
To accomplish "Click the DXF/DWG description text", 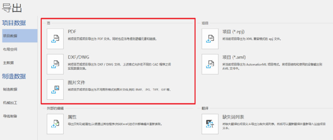I will [120, 66].
